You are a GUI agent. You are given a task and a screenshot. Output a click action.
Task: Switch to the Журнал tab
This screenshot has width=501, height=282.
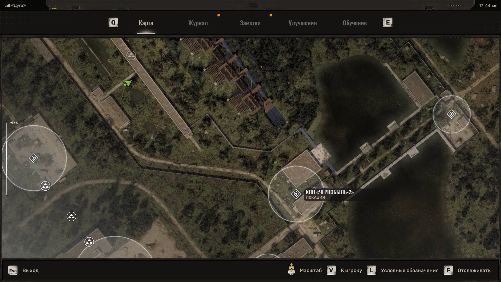coord(198,23)
